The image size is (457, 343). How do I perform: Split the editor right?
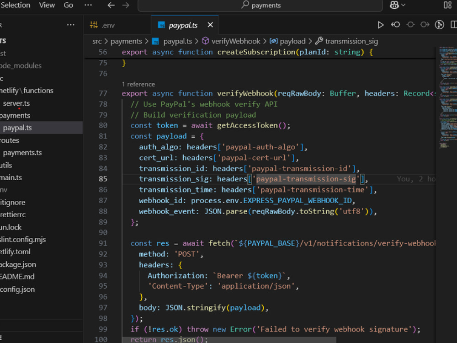coord(453,25)
